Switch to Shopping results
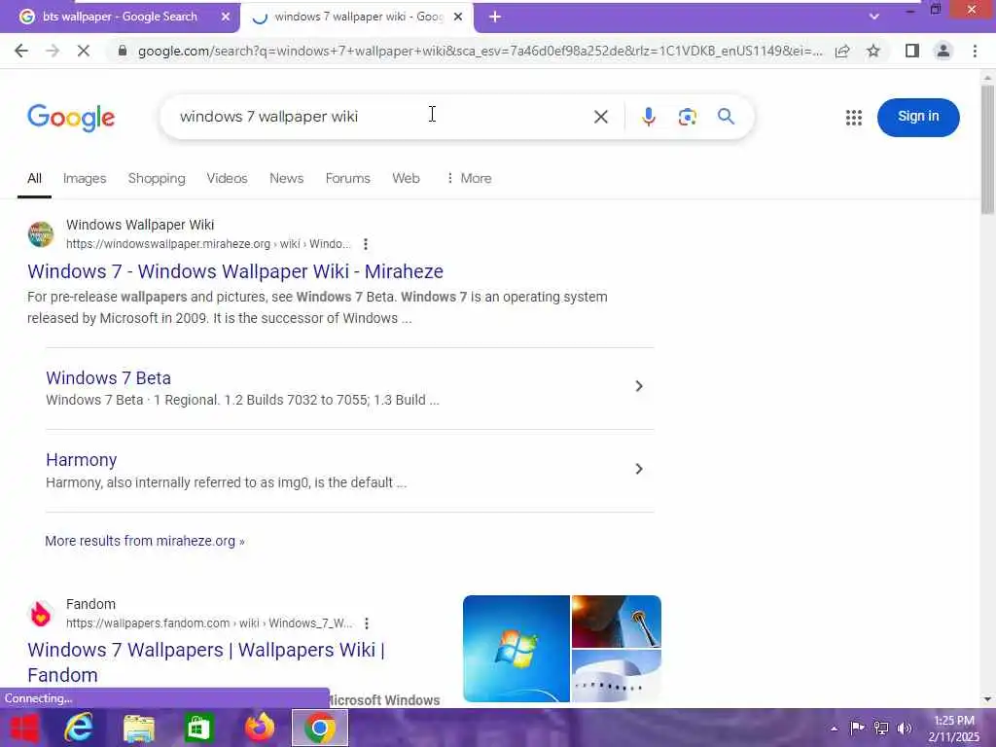Image resolution: width=996 pixels, height=747 pixels. pos(157,179)
